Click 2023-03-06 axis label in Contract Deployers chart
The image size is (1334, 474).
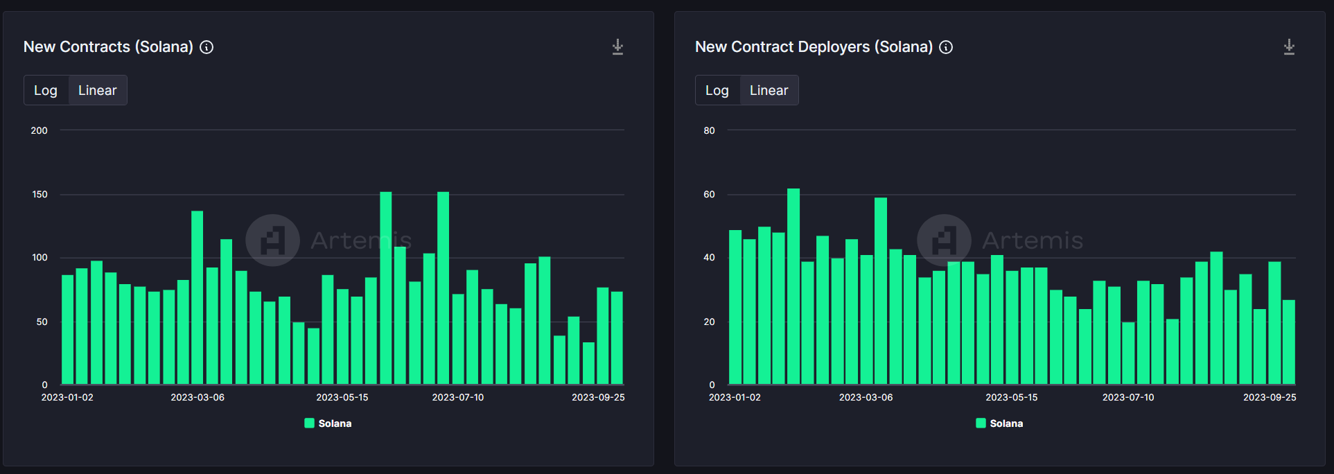point(866,397)
